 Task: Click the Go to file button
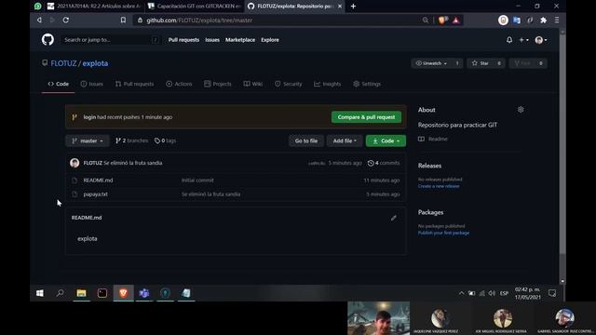[306, 141]
